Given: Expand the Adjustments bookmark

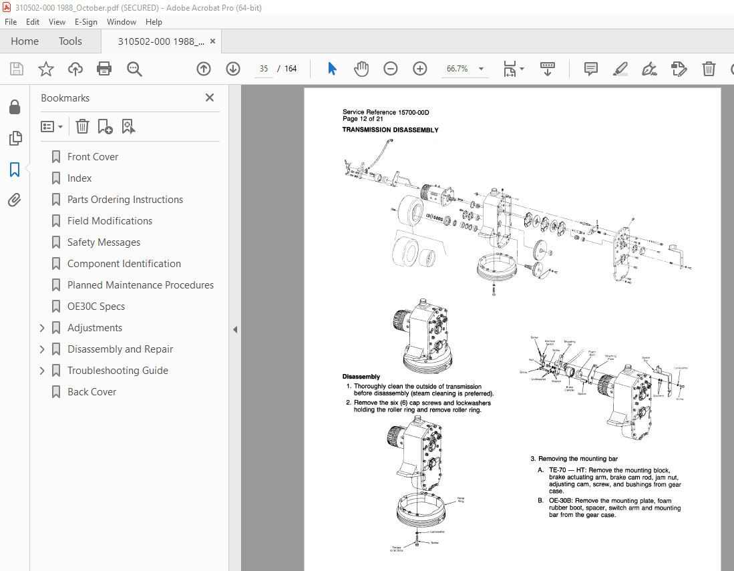Looking at the screenshot, I should point(41,327).
